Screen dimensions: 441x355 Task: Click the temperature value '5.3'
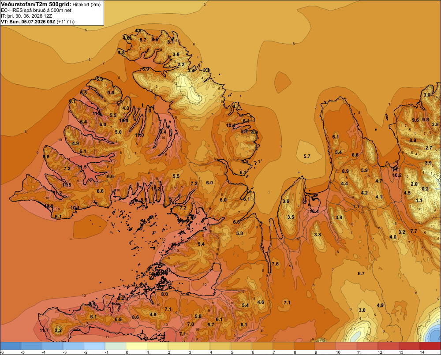pos(239,233)
